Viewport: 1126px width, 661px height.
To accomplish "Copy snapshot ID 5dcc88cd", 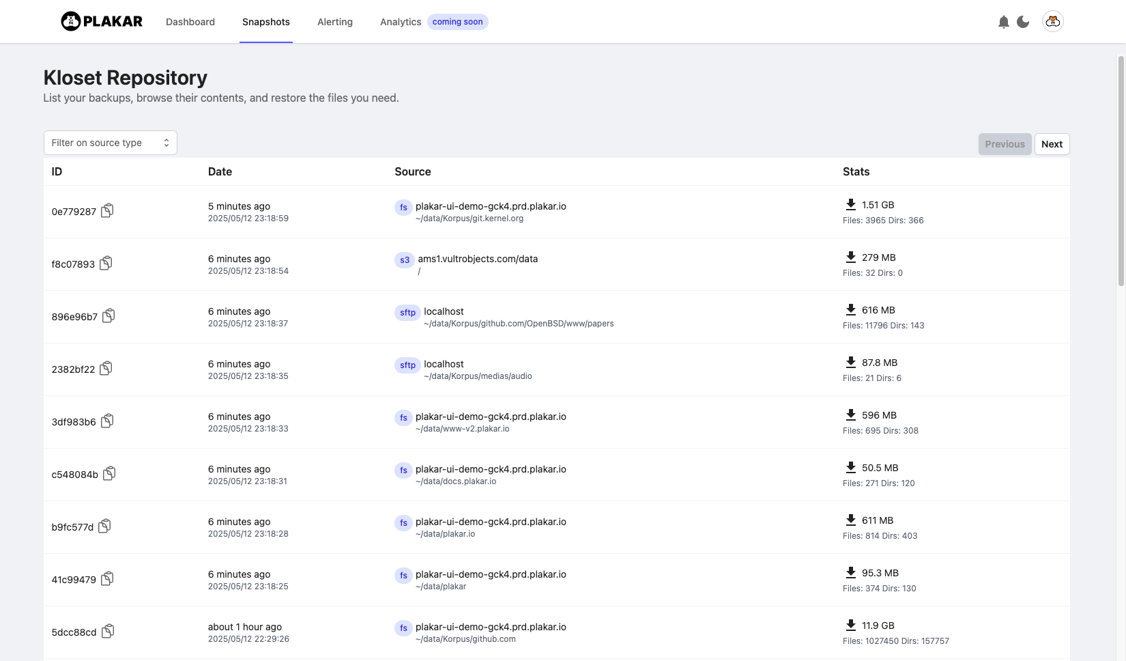I will tap(108, 632).
